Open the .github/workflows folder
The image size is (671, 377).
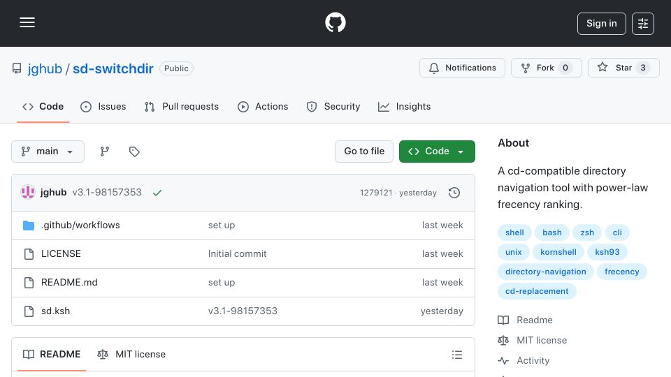pos(80,226)
